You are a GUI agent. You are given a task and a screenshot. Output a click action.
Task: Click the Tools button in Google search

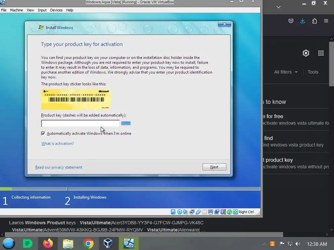[x=313, y=72]
